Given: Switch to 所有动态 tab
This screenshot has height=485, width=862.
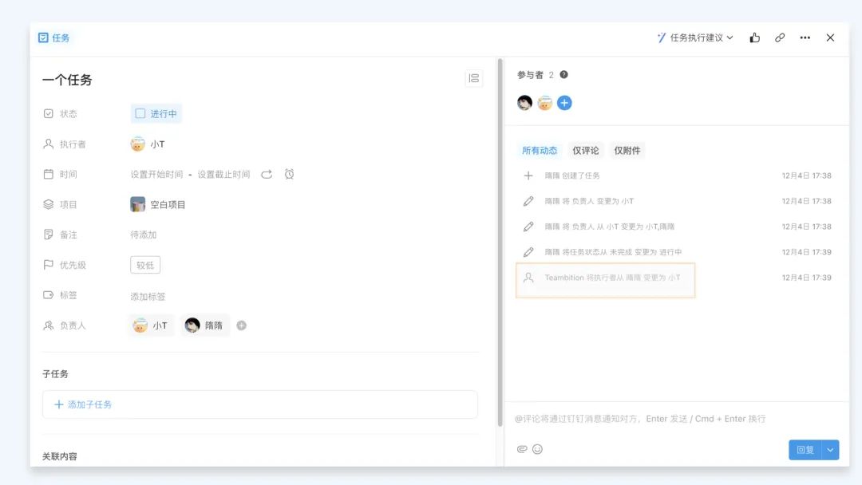Looking at the screenshot, I should point(540,150).
